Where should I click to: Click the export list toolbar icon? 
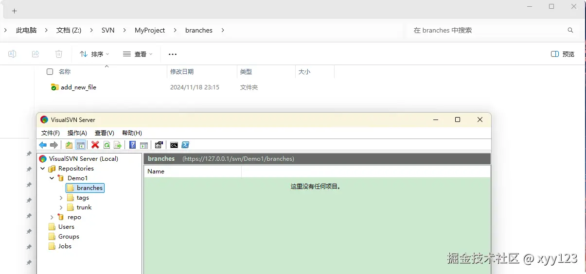[x=118, y=145]
